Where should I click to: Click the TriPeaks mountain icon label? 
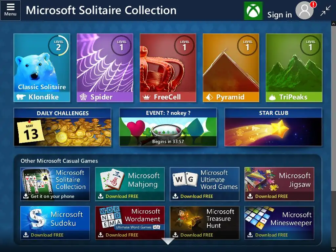pos(272,97)
